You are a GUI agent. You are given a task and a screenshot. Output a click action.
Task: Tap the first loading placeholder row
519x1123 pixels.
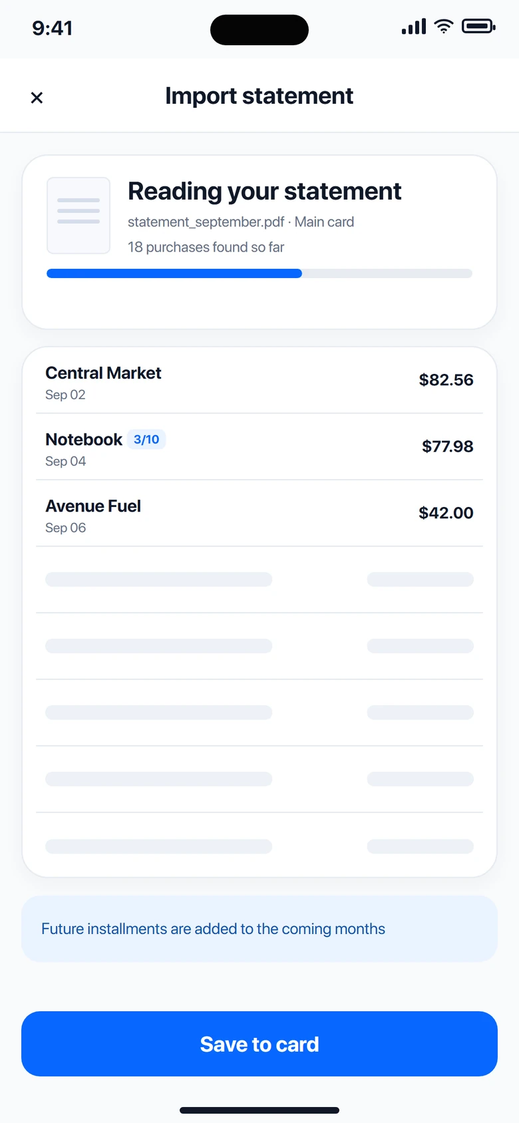(259, 579)
